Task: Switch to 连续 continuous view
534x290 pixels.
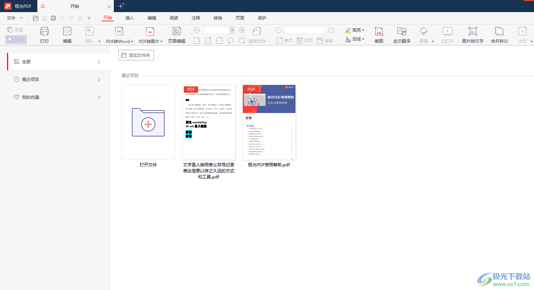Action: 325,41
